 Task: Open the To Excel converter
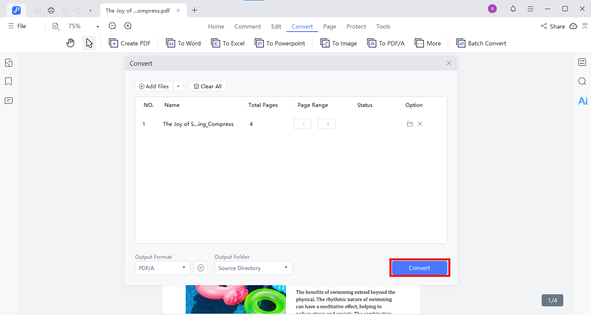click(x=228, y=43)
